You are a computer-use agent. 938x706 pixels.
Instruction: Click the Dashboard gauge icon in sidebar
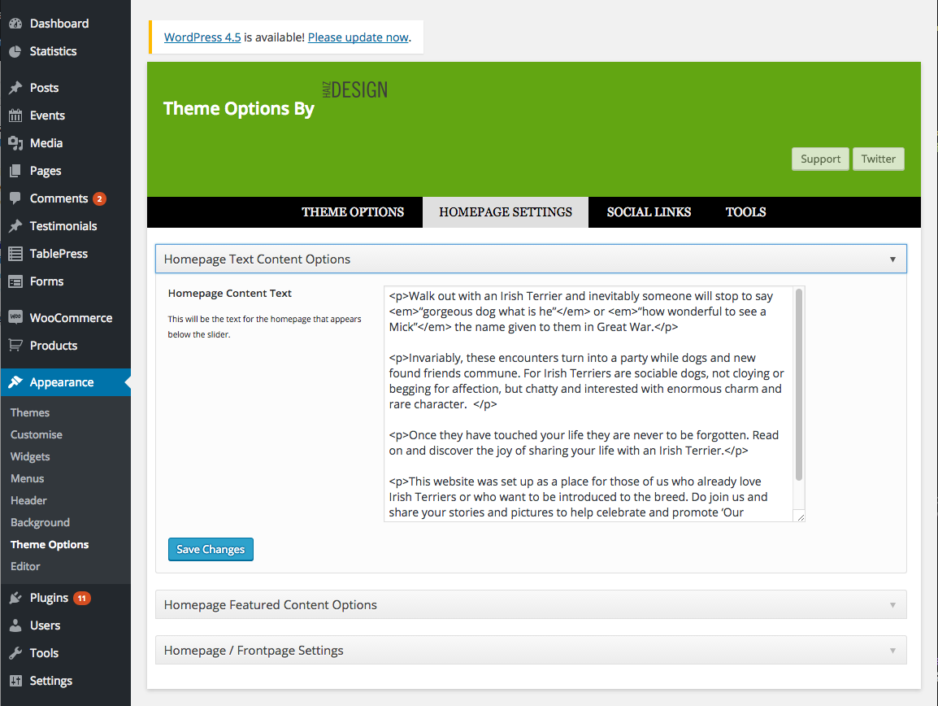(x=15, y=24)
